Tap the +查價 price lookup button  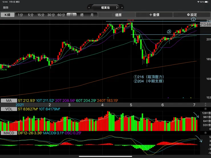point(154,15)
